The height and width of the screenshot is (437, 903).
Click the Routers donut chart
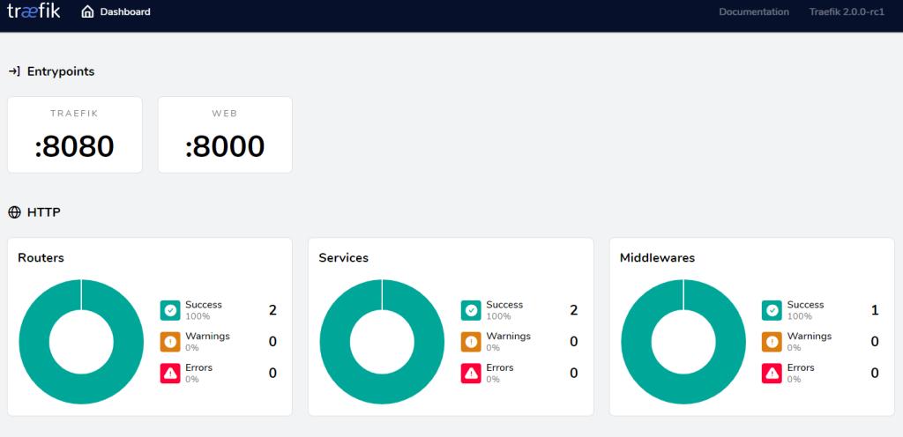point(81,342)
